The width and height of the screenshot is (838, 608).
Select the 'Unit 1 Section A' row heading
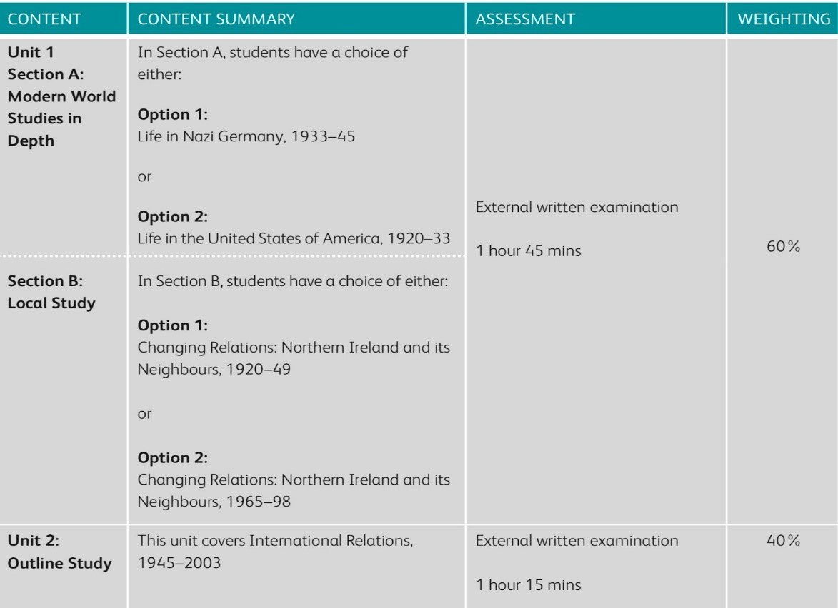(61, 96)
